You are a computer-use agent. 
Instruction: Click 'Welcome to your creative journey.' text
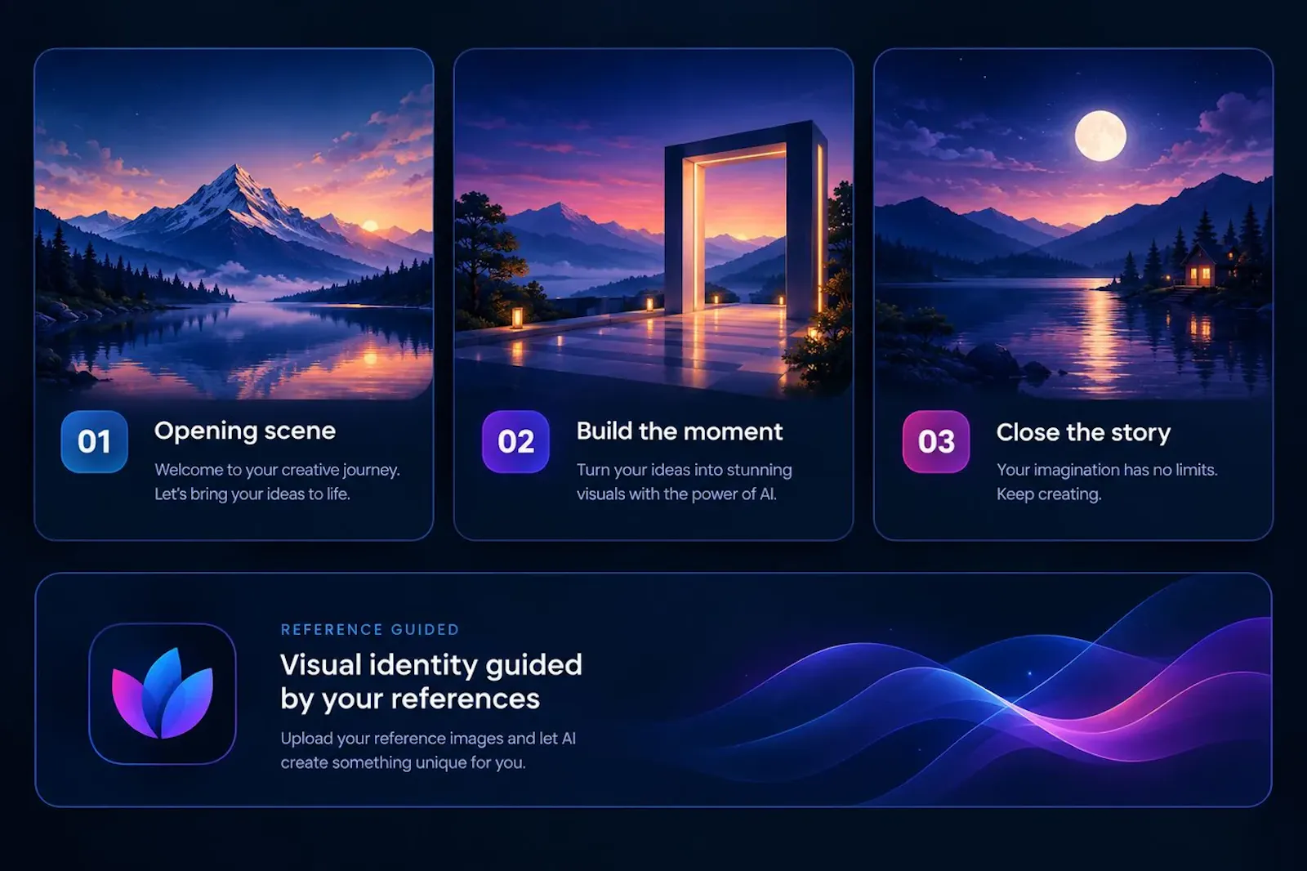pyautogui.click(x=277, y=470)
